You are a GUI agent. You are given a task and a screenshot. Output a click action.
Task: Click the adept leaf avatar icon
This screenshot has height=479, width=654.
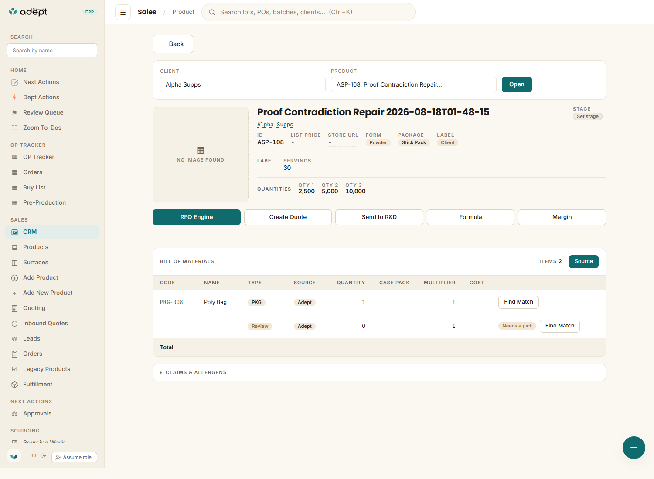(14, 456)
